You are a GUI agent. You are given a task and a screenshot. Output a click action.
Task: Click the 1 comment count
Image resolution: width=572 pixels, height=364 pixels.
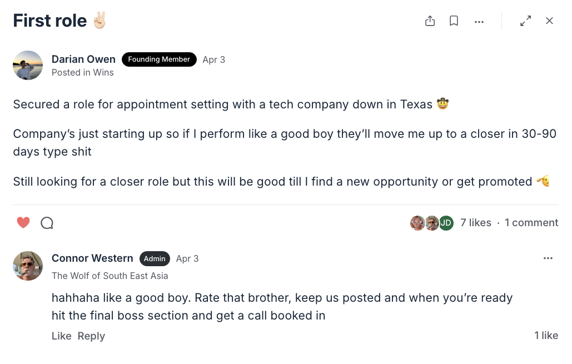pyautogui.click(x=531, y=222)
